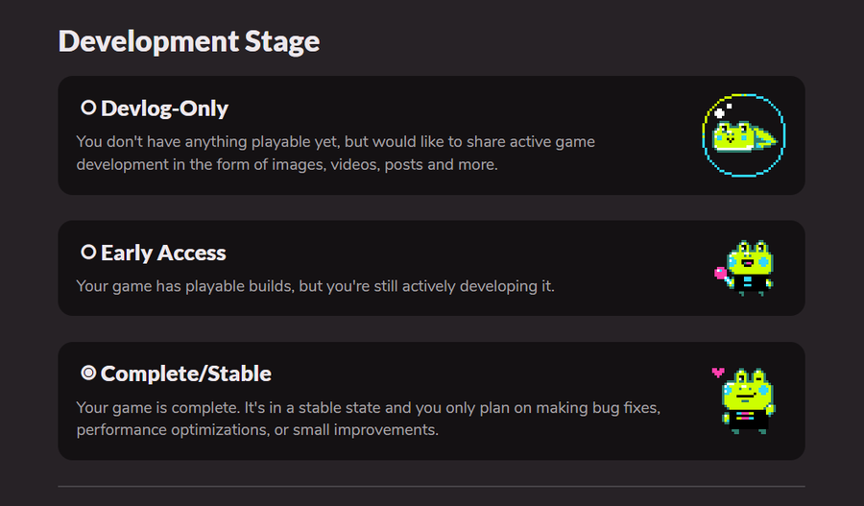This screenshot has width=864, height=506.
Task: Click the frog-in-bubble pixel icon
Action: point(744,135)
